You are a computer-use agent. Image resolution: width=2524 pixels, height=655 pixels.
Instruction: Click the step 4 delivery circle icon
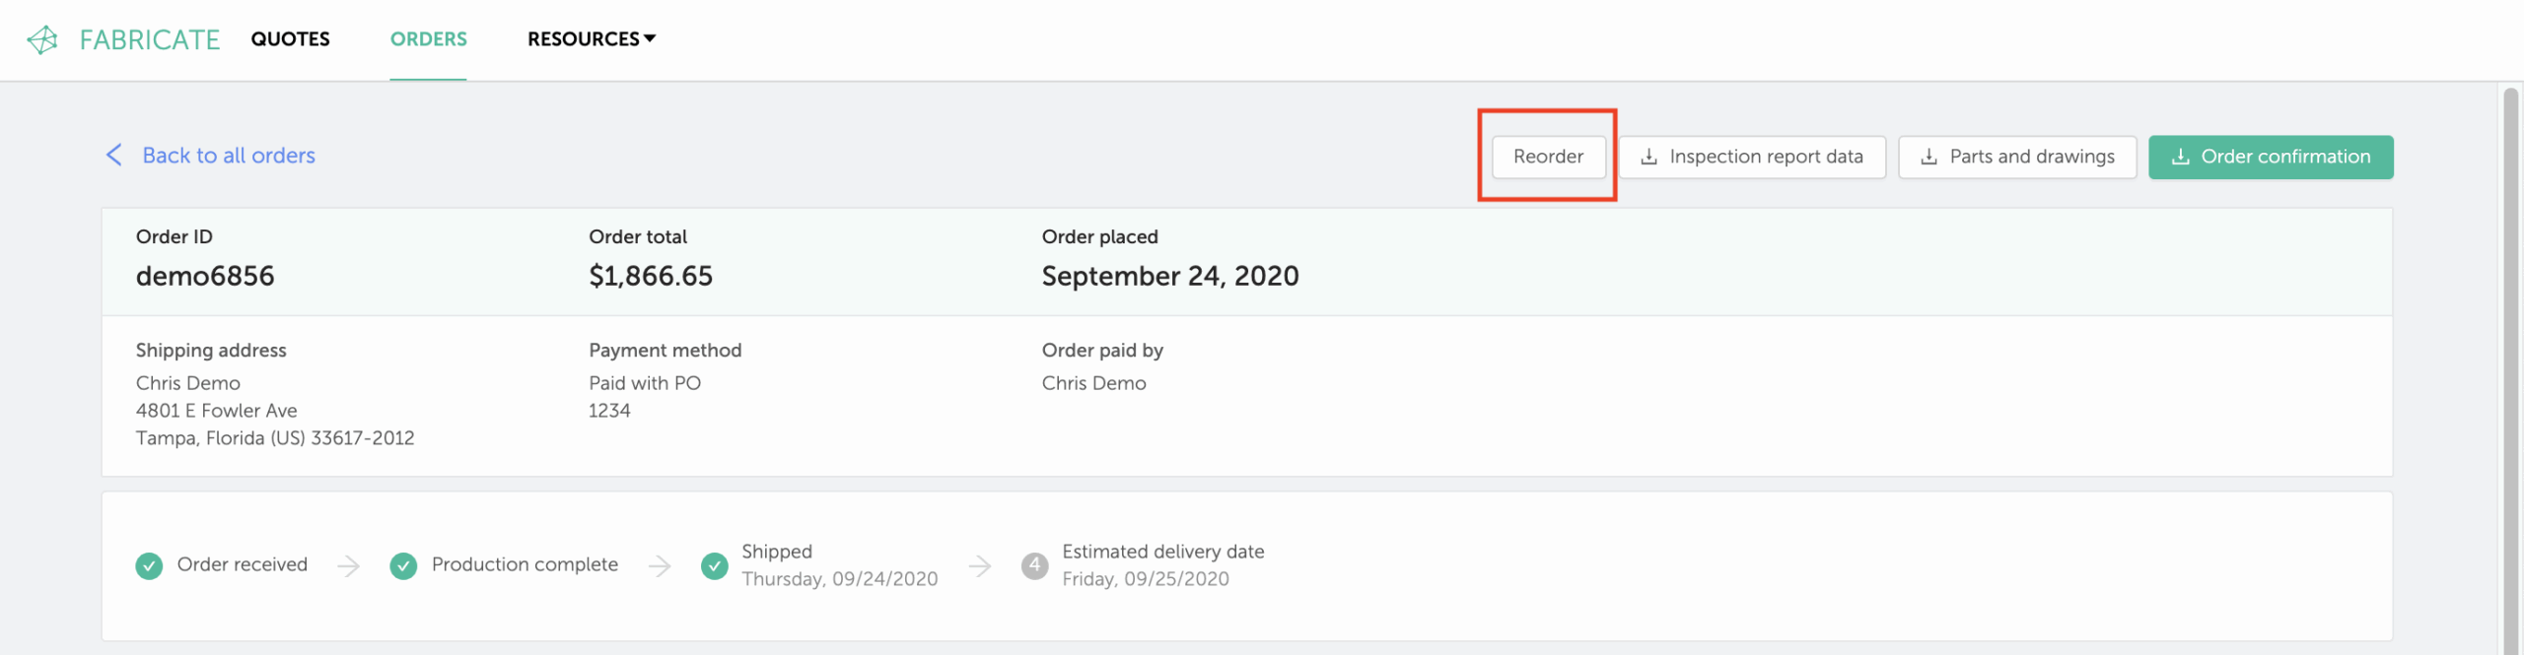(x=1034, y=565)
